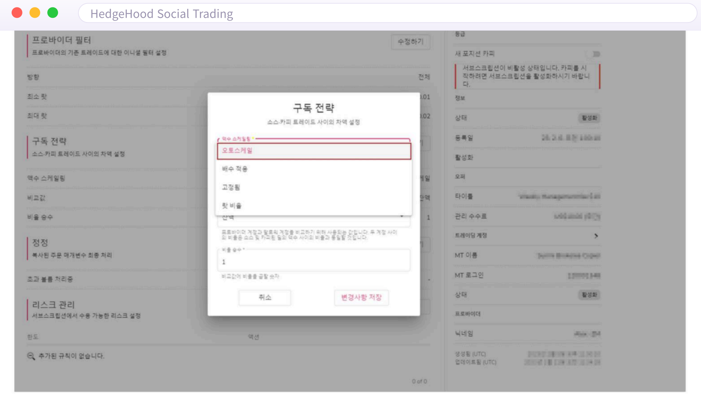Click the yellow minimize window button
701x406 pixels.
35,13
